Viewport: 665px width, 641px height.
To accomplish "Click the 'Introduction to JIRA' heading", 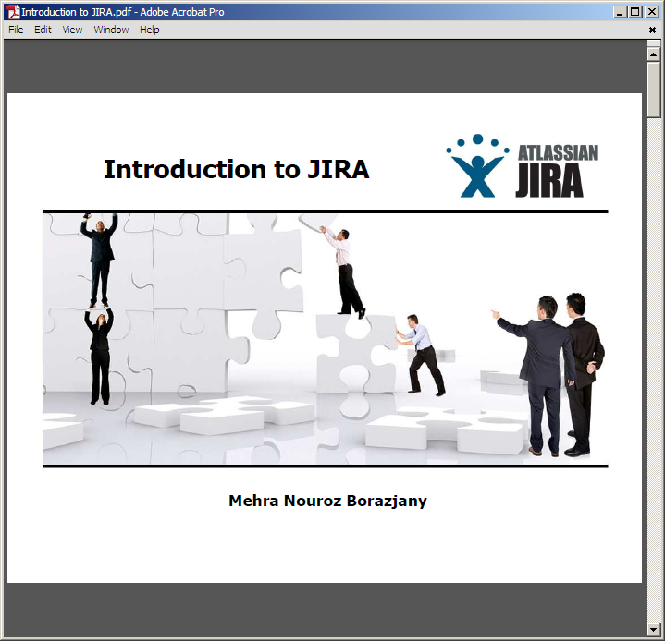I will [236, 169].
